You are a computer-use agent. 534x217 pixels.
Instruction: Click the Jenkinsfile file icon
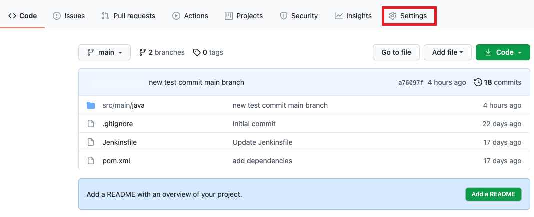coord(90,142)
